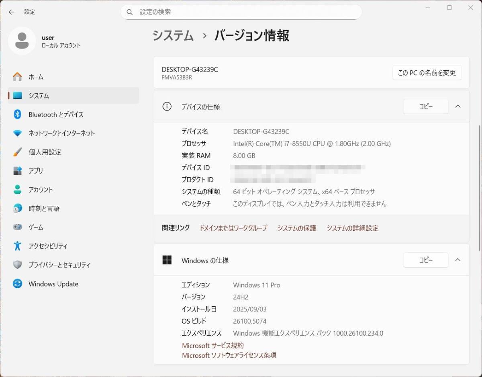Click the 8.00 GB RAM value
This screenshot has height=377, width=482.
[244, 156]
